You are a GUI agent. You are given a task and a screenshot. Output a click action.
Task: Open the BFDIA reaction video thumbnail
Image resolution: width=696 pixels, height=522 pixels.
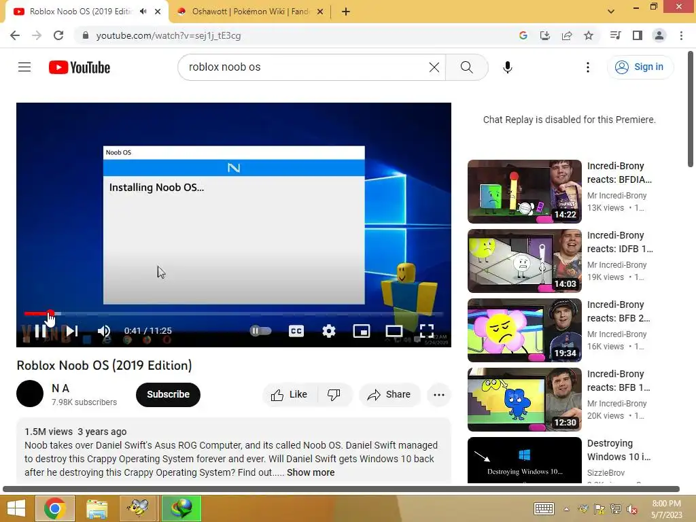tap(524, 191)
